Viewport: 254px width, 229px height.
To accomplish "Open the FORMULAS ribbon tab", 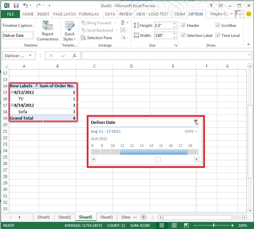I will pos(89,14).
